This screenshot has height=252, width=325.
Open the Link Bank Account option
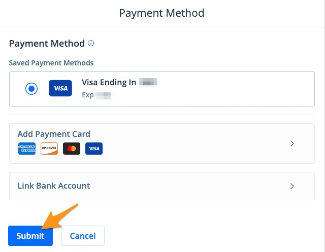coord(54,186)
